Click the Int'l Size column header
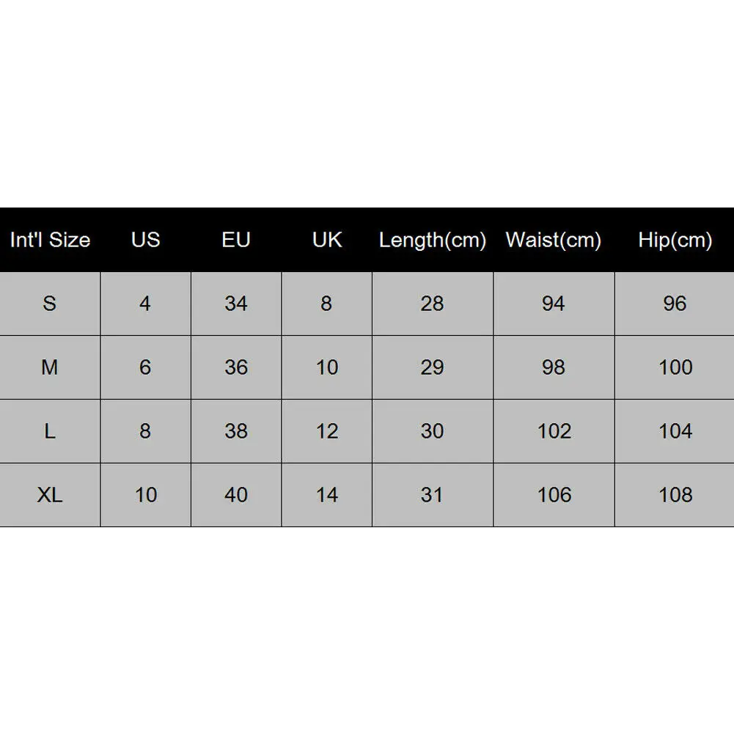Screen dimensions: 734x734 tap(50, 240)
